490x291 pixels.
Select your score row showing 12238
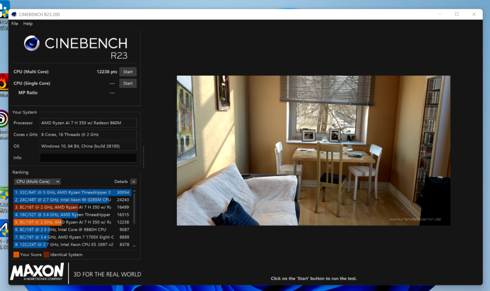[72, 222]
